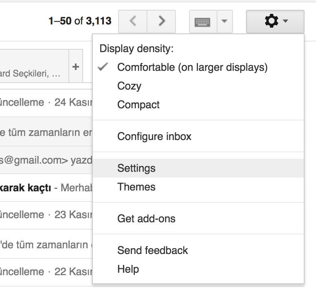Choose the Compact display density
This screenshot has width=316, height=289.
coord(138,105)
